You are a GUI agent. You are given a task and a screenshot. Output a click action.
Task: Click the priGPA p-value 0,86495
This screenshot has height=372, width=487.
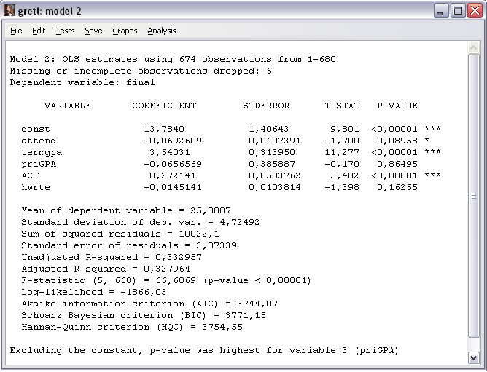coord(397,164)
